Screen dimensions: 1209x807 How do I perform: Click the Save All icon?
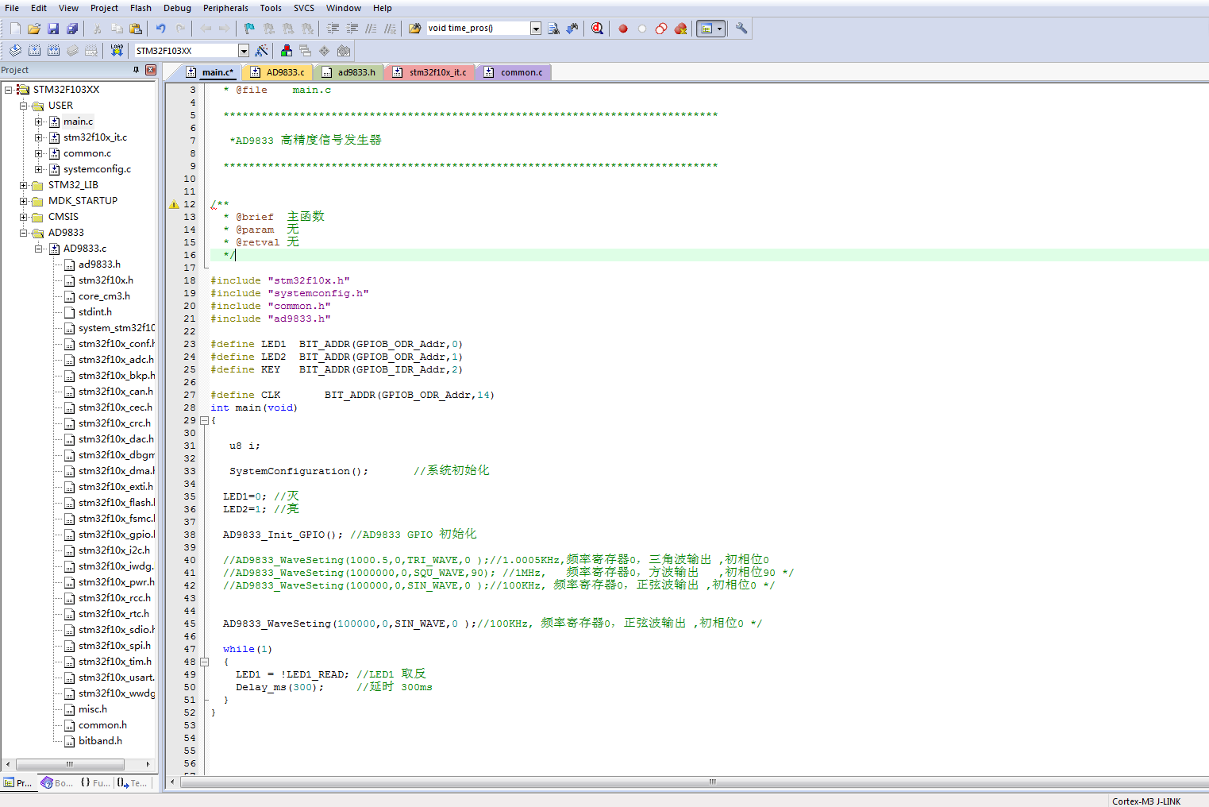72,29
